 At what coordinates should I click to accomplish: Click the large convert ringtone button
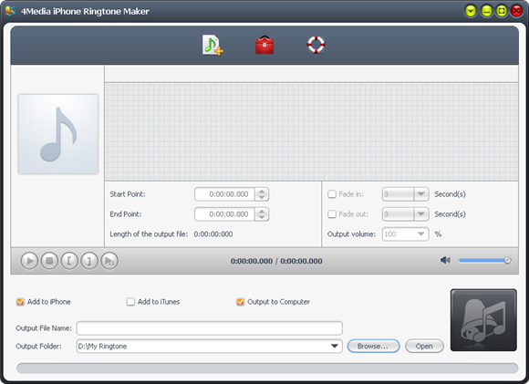483,320
